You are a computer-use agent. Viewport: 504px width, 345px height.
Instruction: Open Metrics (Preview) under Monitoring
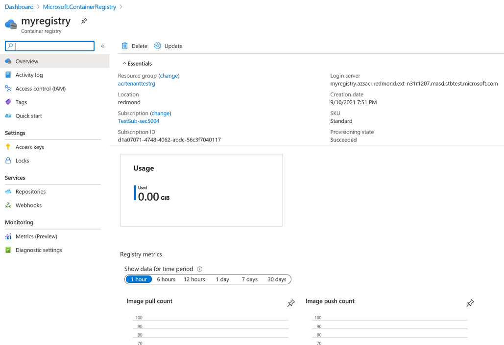point(55,236)
